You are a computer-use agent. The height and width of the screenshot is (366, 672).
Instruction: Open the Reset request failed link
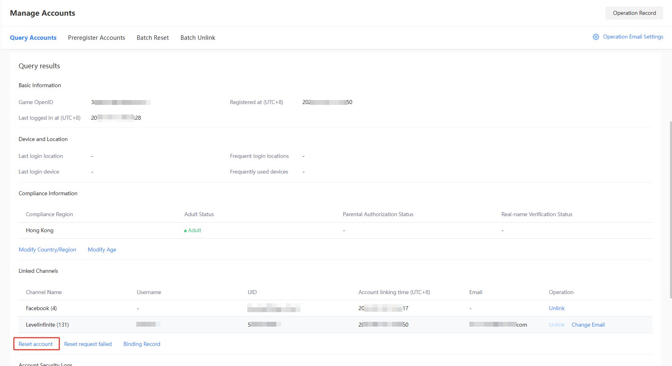point(88,344)
